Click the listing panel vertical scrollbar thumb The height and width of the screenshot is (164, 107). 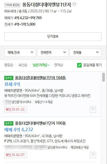click(104, 77)
